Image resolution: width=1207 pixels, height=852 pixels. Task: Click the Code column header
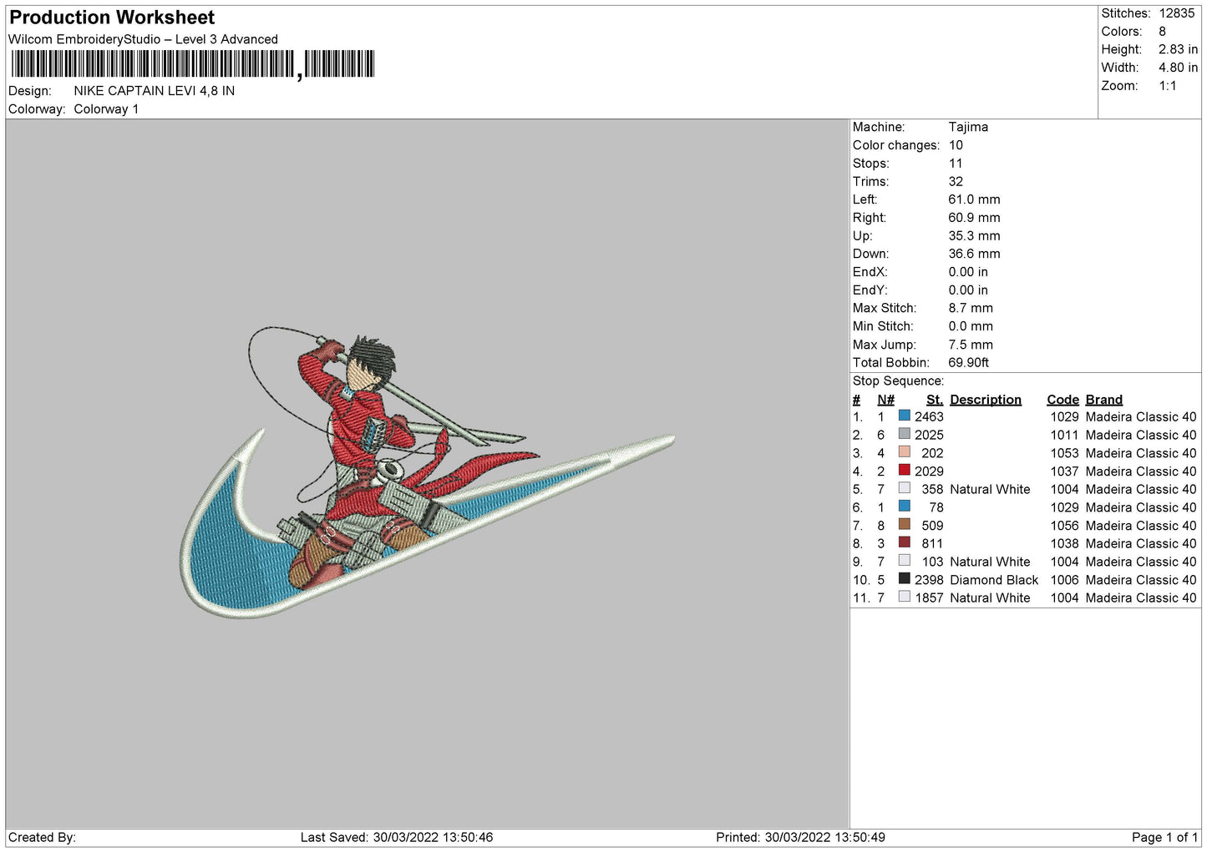tap(1062, 400)
